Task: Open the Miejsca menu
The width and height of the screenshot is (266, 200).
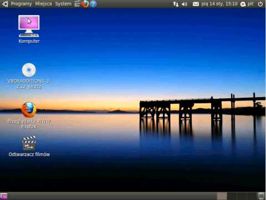Action: tap(44, 4)
